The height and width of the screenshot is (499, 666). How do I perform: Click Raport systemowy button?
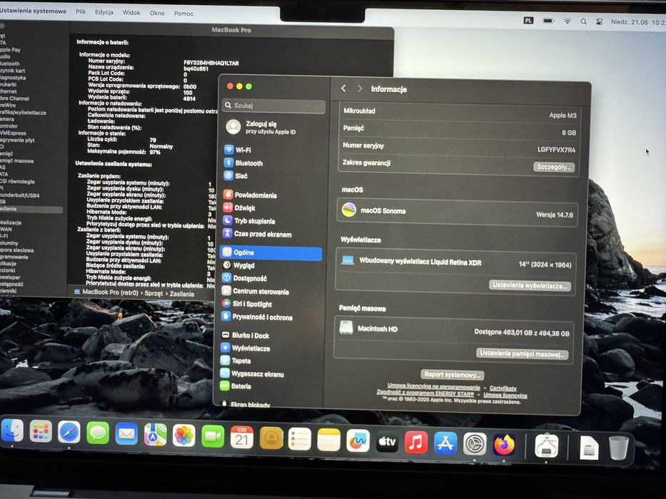tap(452, 374)
